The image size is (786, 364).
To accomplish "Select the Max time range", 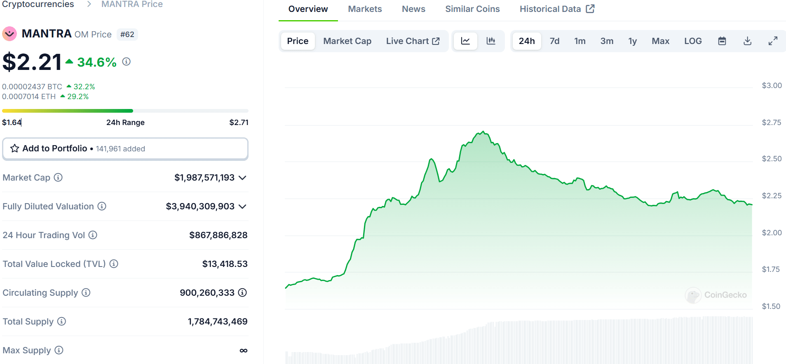I will point(660,41).
